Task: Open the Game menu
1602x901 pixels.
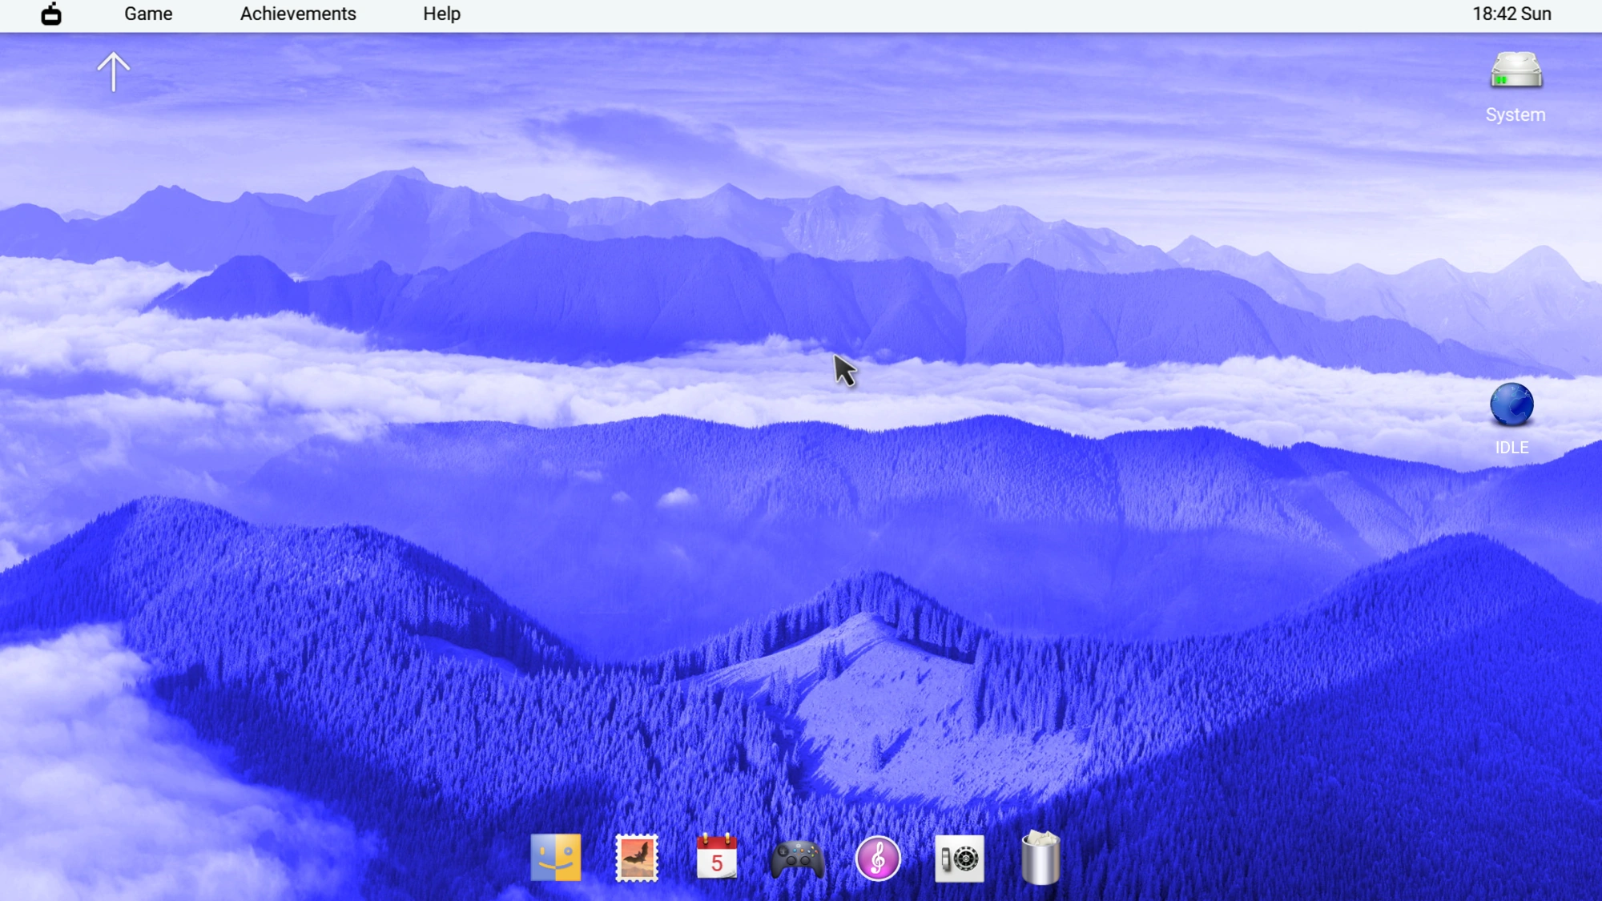Action: tap(148, 14)
